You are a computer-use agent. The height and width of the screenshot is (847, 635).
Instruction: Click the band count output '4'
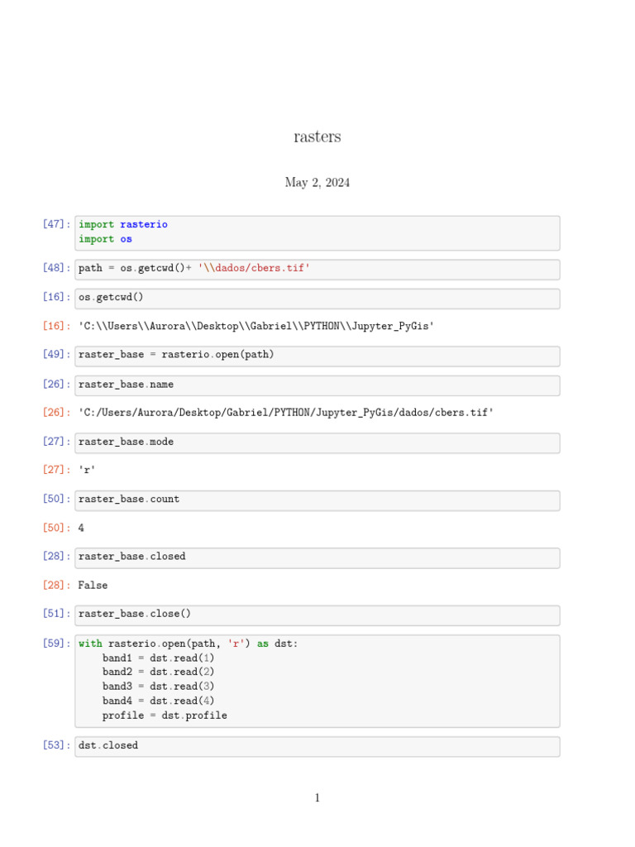(81, 528)
